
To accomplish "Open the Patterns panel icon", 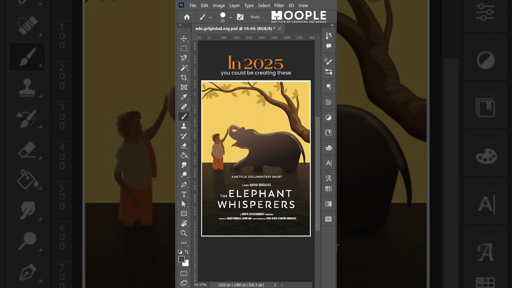I will click(329, 219).
